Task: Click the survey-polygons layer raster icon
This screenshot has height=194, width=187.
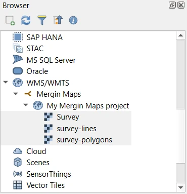Action: coord(48,140)
